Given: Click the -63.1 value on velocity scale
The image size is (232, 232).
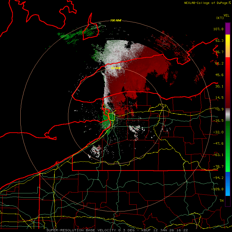Looking at the screenshot, I should (218, 155).
